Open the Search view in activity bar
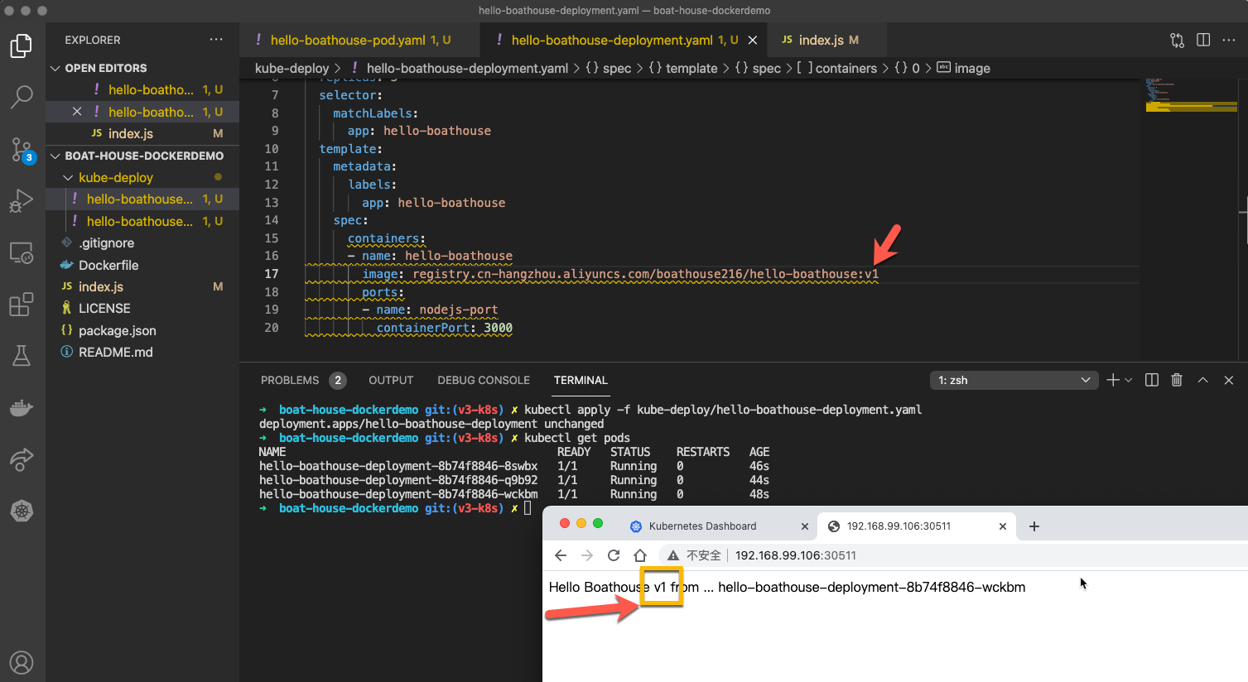1248x682 pixels. pos(22,97)
